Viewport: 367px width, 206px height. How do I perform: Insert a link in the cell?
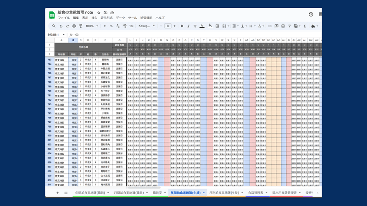(270, 26)
